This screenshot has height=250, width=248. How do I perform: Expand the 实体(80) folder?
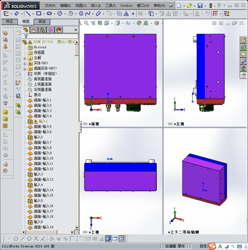[x=25, y=64]
